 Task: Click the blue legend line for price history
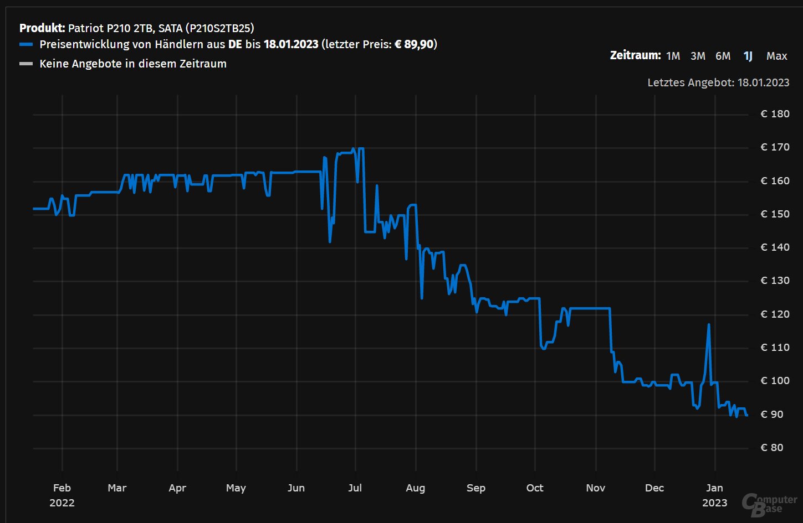click(x=26, y=44)
